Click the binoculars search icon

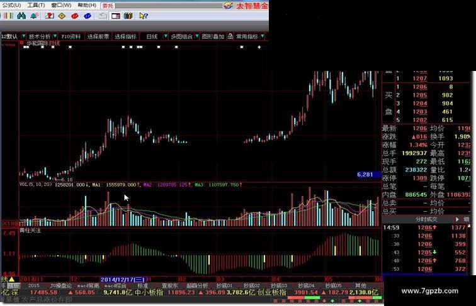(x=21, y=16)
